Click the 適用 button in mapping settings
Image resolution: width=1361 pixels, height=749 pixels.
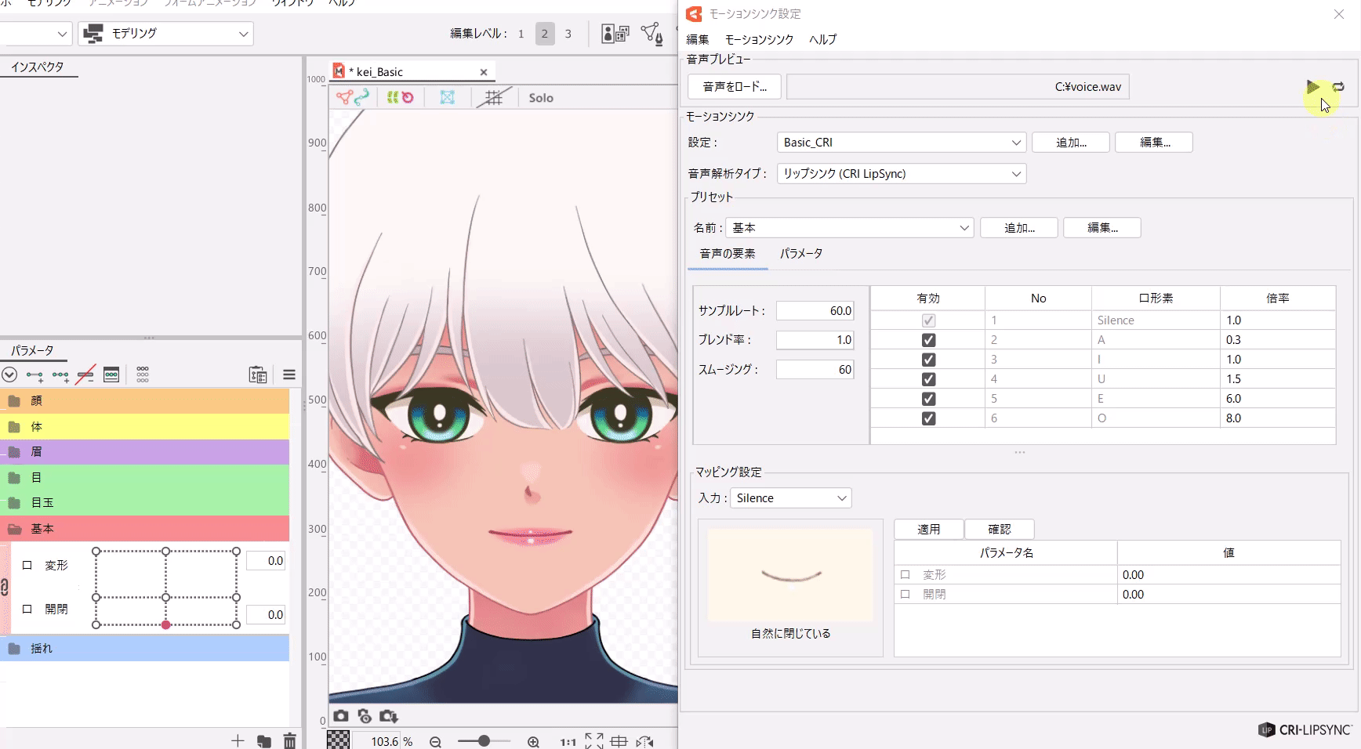click(x=928, y=530)
